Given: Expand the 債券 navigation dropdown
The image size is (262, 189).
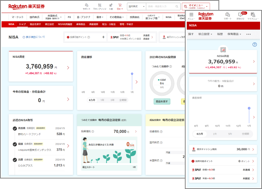Looking at the screenshot, I should click(100, 17).
